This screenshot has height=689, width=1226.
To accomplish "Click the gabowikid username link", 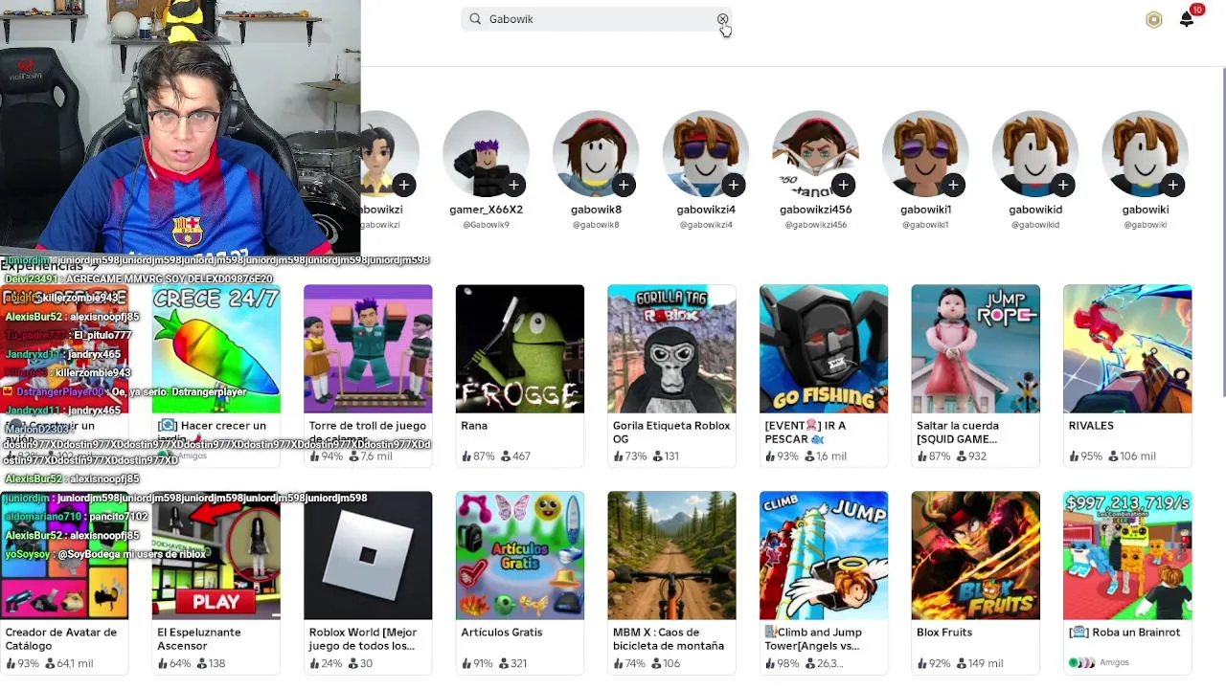I will (1035, 210).
